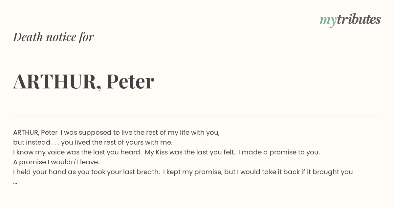This screenshot has width=394, height=207.
Task: Click the first line starting 'ARTHUR, Peter I was supposed'
Action: click(116, 133)
